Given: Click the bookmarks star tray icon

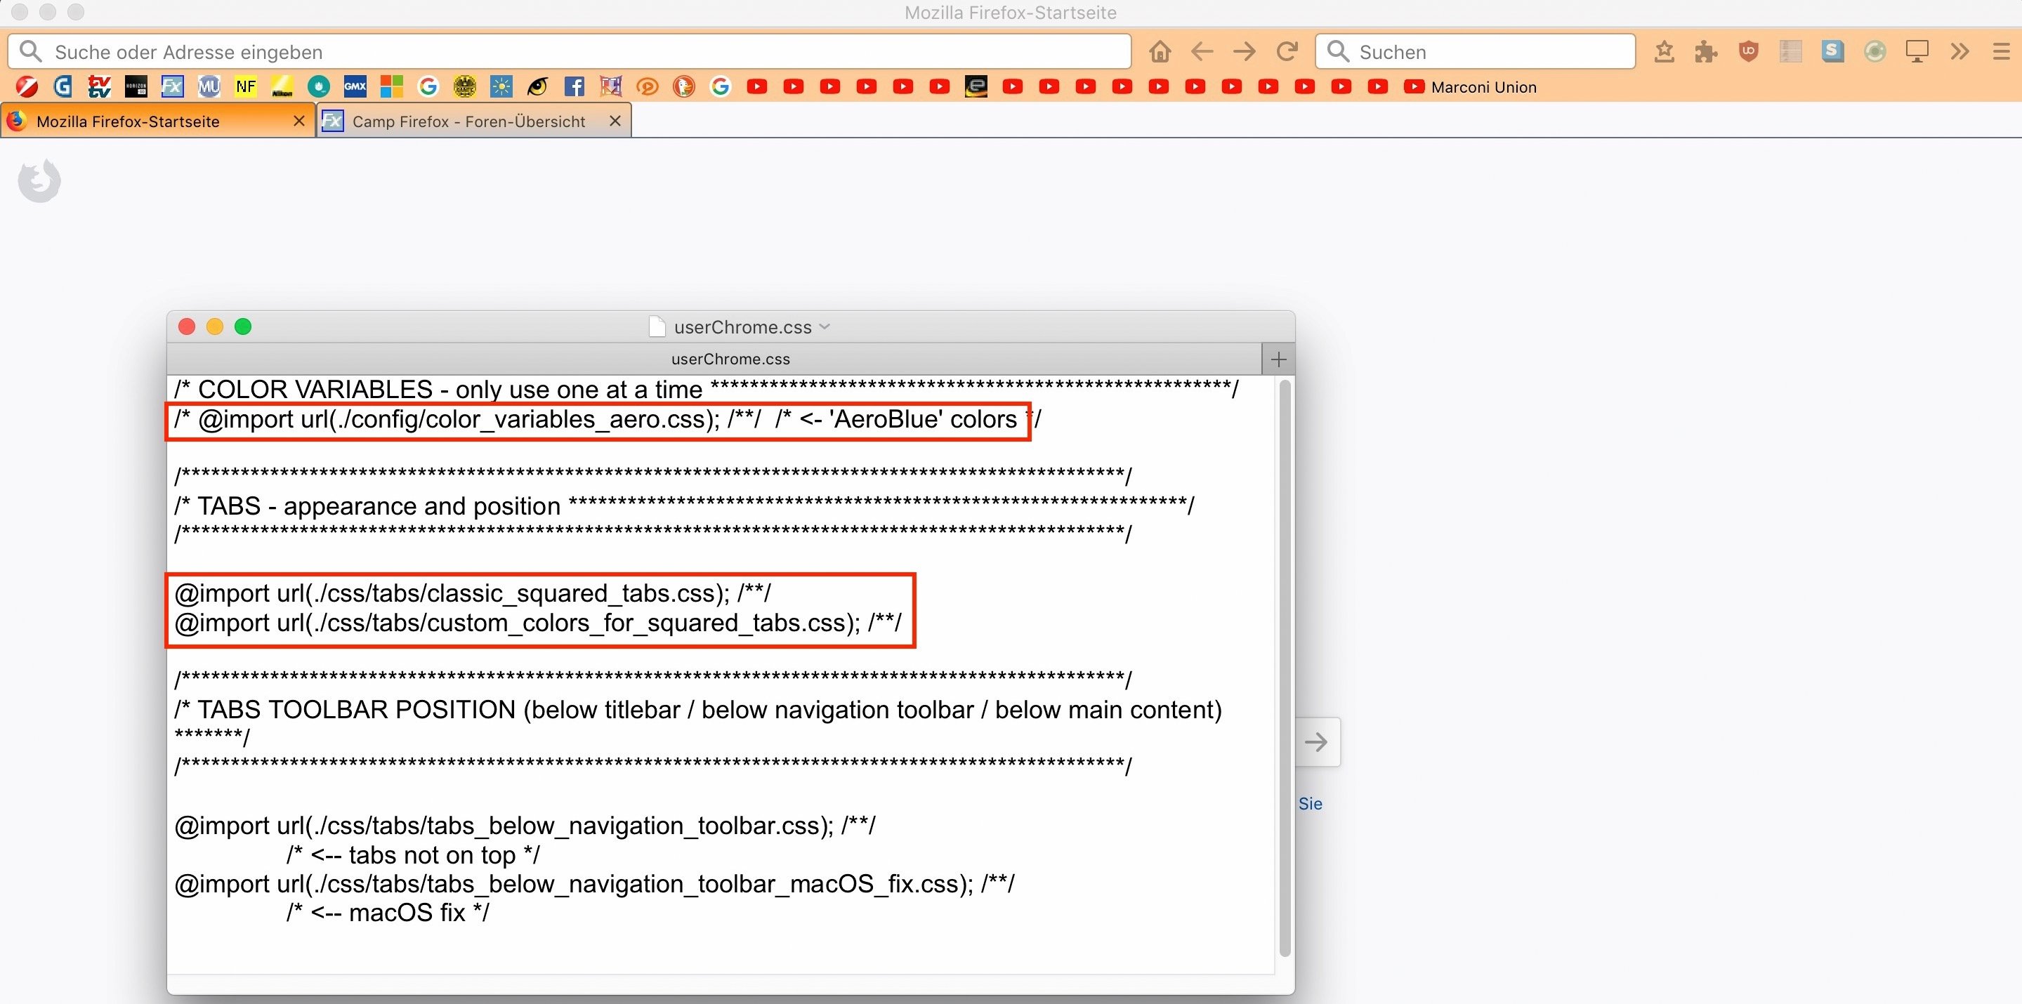Looking at the screenshot, I should 1663,52.
